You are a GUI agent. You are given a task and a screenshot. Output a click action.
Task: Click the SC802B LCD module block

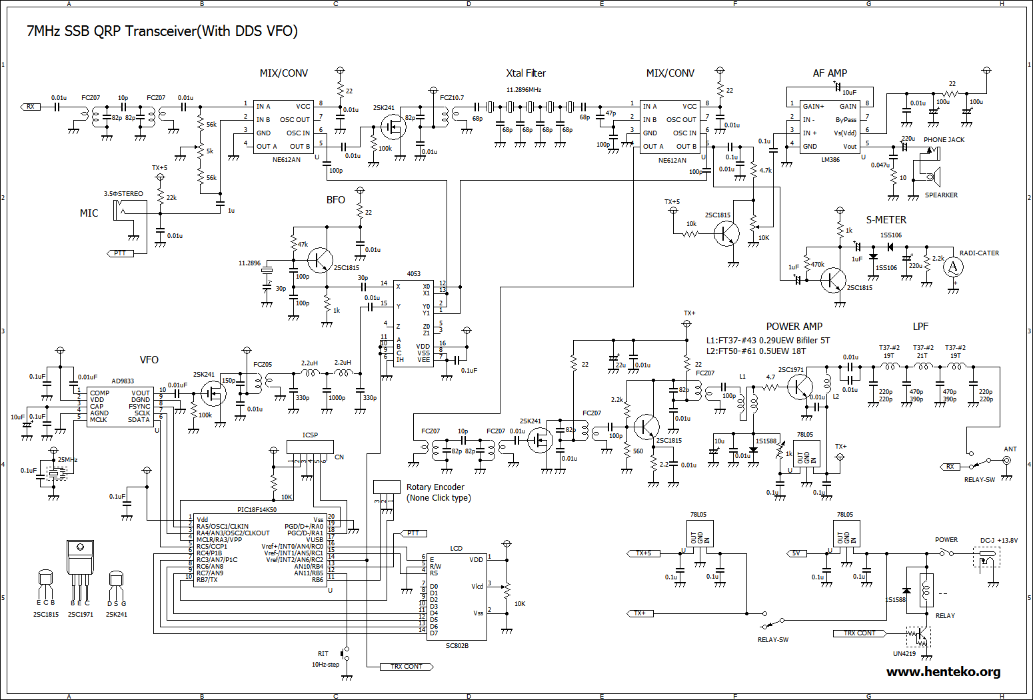pyautogui.click(x=457, y=596)
